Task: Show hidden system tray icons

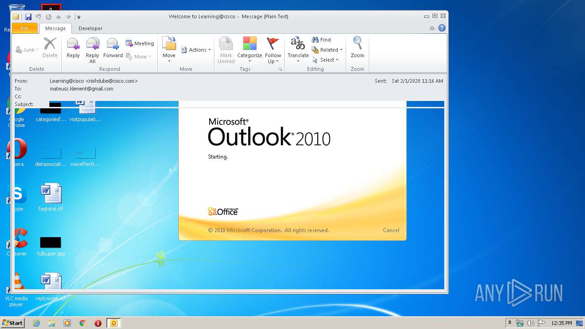Action: click(510, 323)
